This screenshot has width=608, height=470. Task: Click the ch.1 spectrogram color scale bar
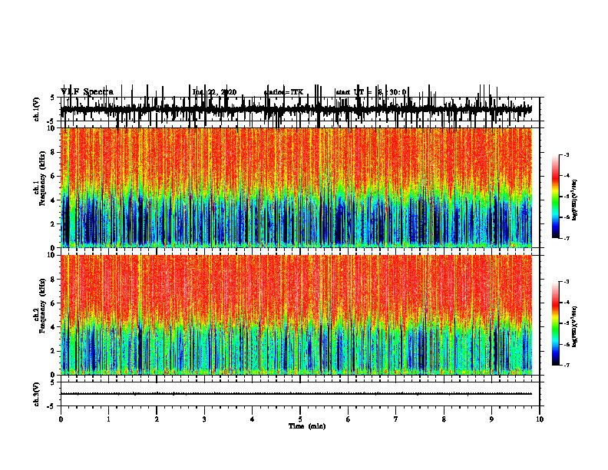555,197
